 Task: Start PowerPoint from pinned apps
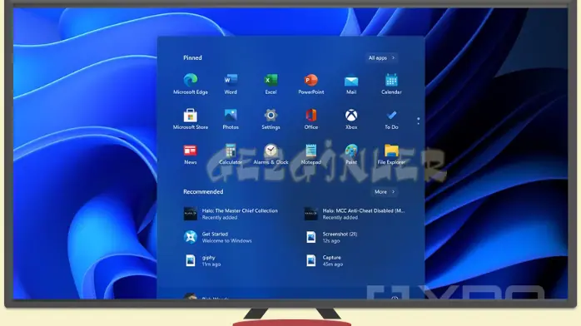[x=310, y=84]
